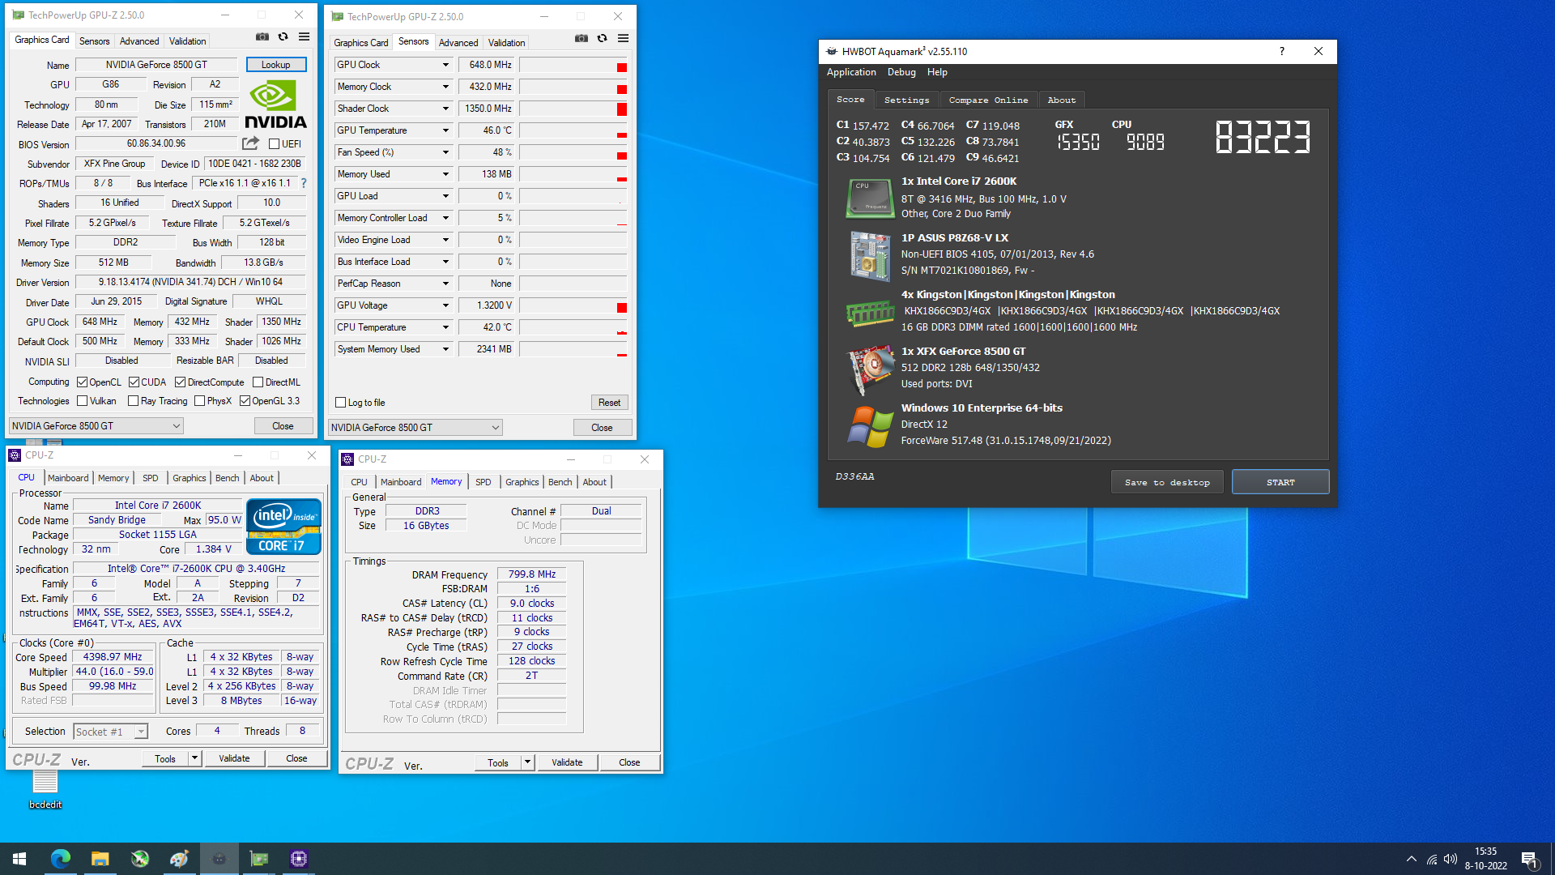Click the volume speaker tray icon
This screenshot has height=875, width=1555.
1451,859
